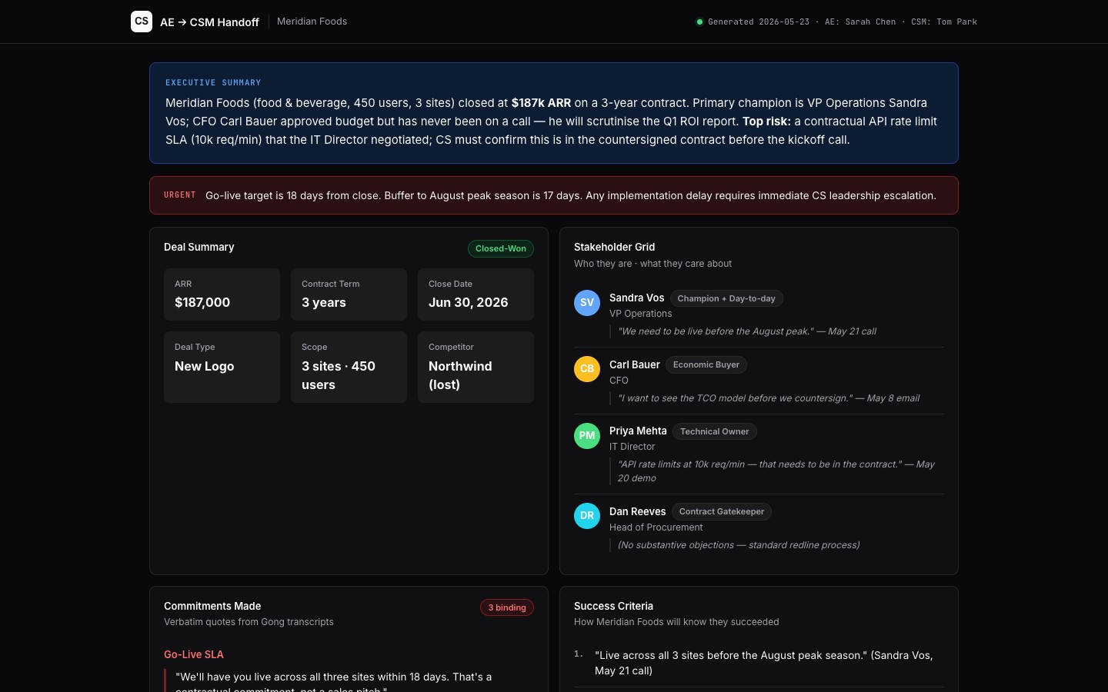Viewport: 1108px width, 692px height.
Task: Click the EXECUTIVE SUMMARY heading
Action: pyautogui.click(x=213, y=82)
